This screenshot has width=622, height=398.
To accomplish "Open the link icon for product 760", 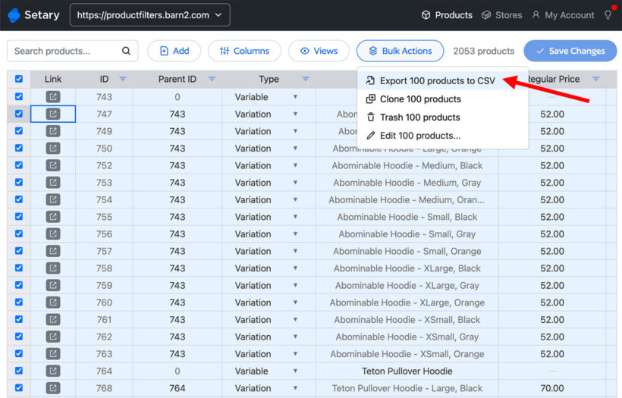I will coord(53,302).
